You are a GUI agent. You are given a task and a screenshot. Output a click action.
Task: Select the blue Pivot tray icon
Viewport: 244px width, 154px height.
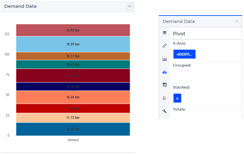(x=165, y=72)
